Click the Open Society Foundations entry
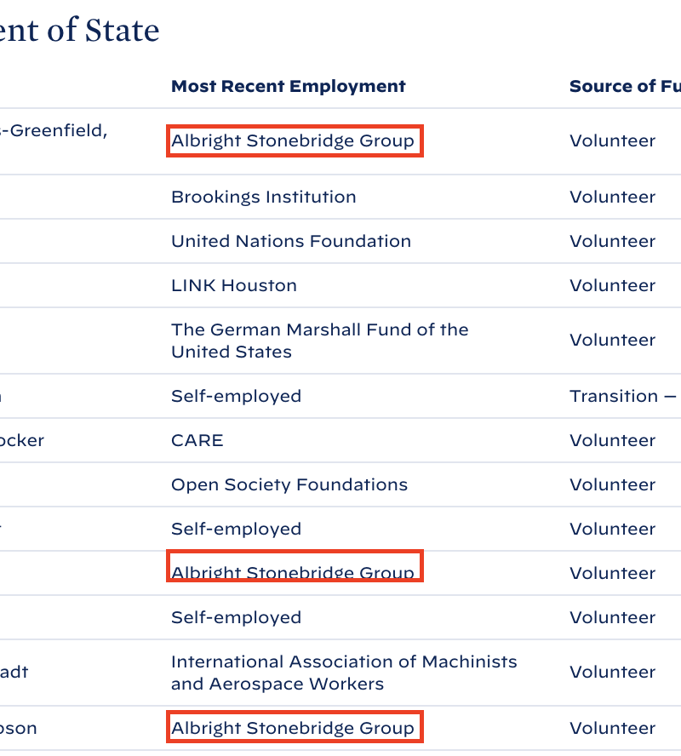 click(289, 484)
